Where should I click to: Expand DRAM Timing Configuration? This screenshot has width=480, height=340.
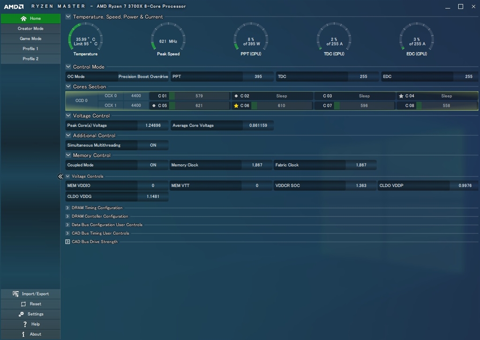67,208
